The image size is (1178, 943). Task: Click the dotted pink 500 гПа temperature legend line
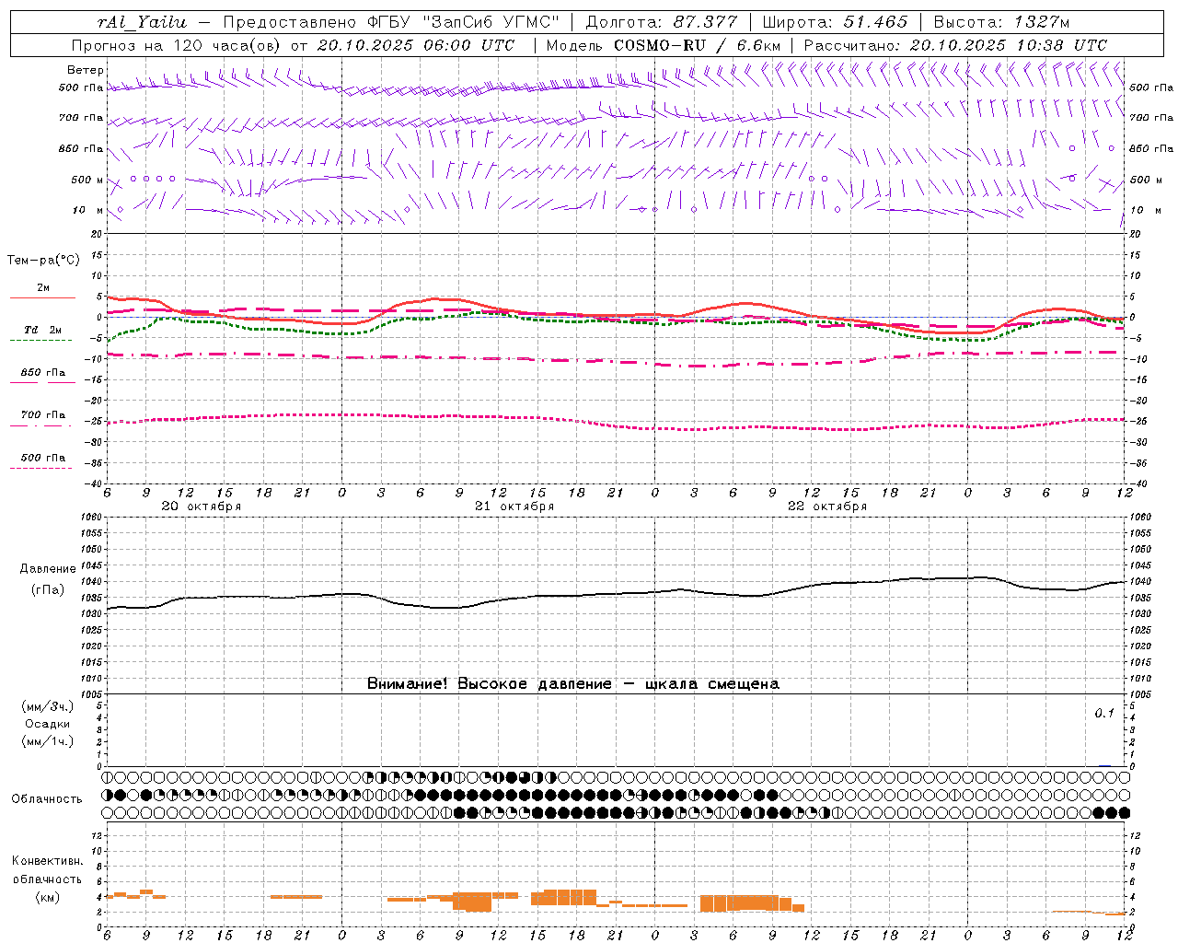click(40, 468)
